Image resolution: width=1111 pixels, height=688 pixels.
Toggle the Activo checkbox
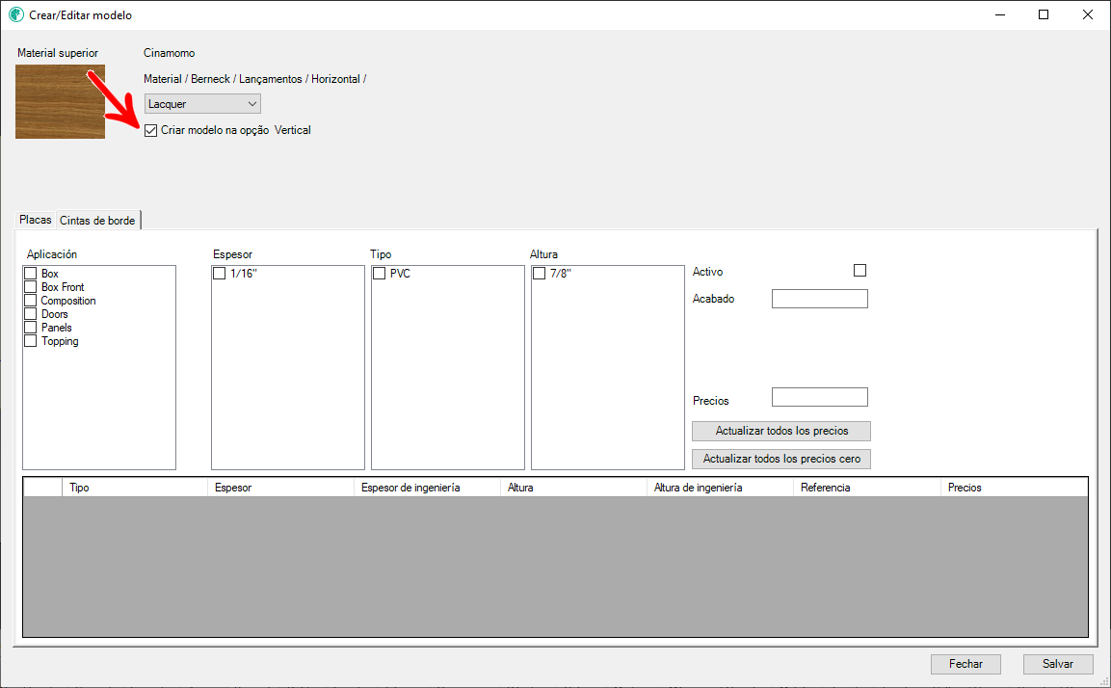click(x=860, y=271)
